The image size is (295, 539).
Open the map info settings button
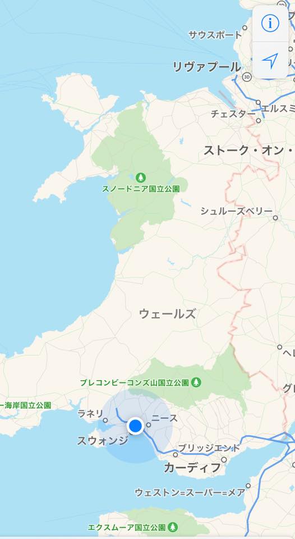click(x=270, y=23)
